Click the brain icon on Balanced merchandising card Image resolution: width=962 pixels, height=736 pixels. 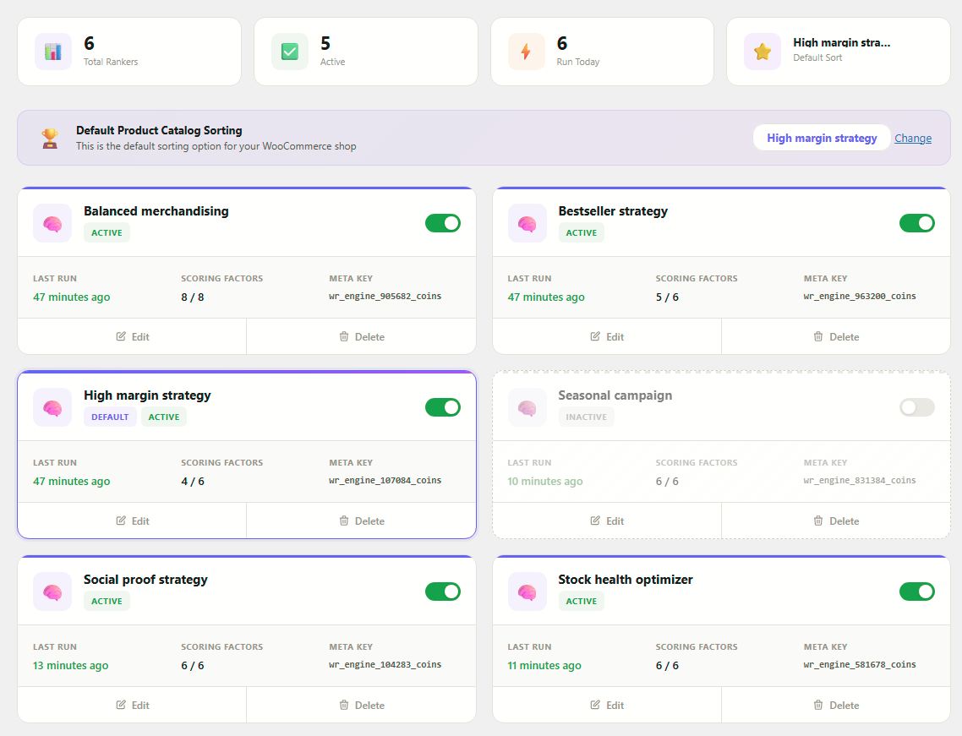(x=52, y=223)
